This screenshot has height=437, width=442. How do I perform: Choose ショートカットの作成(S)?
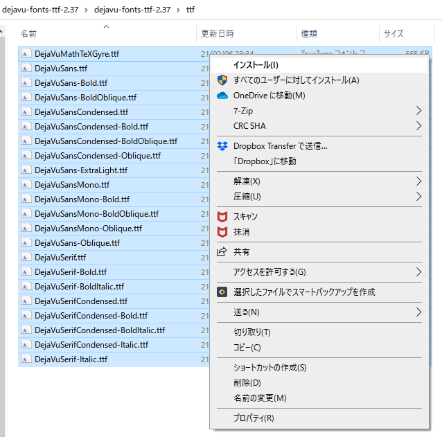tap(319, 368)
